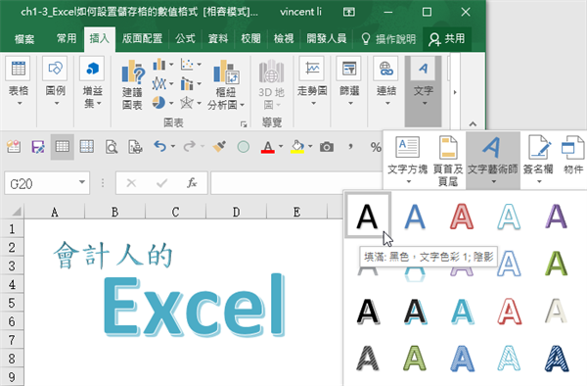Open the undo history dropdown arrow

click(173, 146)
